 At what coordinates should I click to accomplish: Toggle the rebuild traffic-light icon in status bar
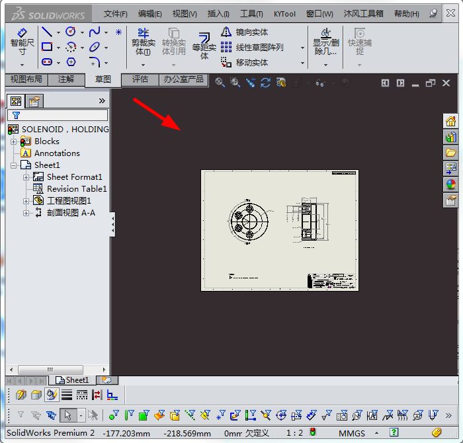tap(313, 432)
